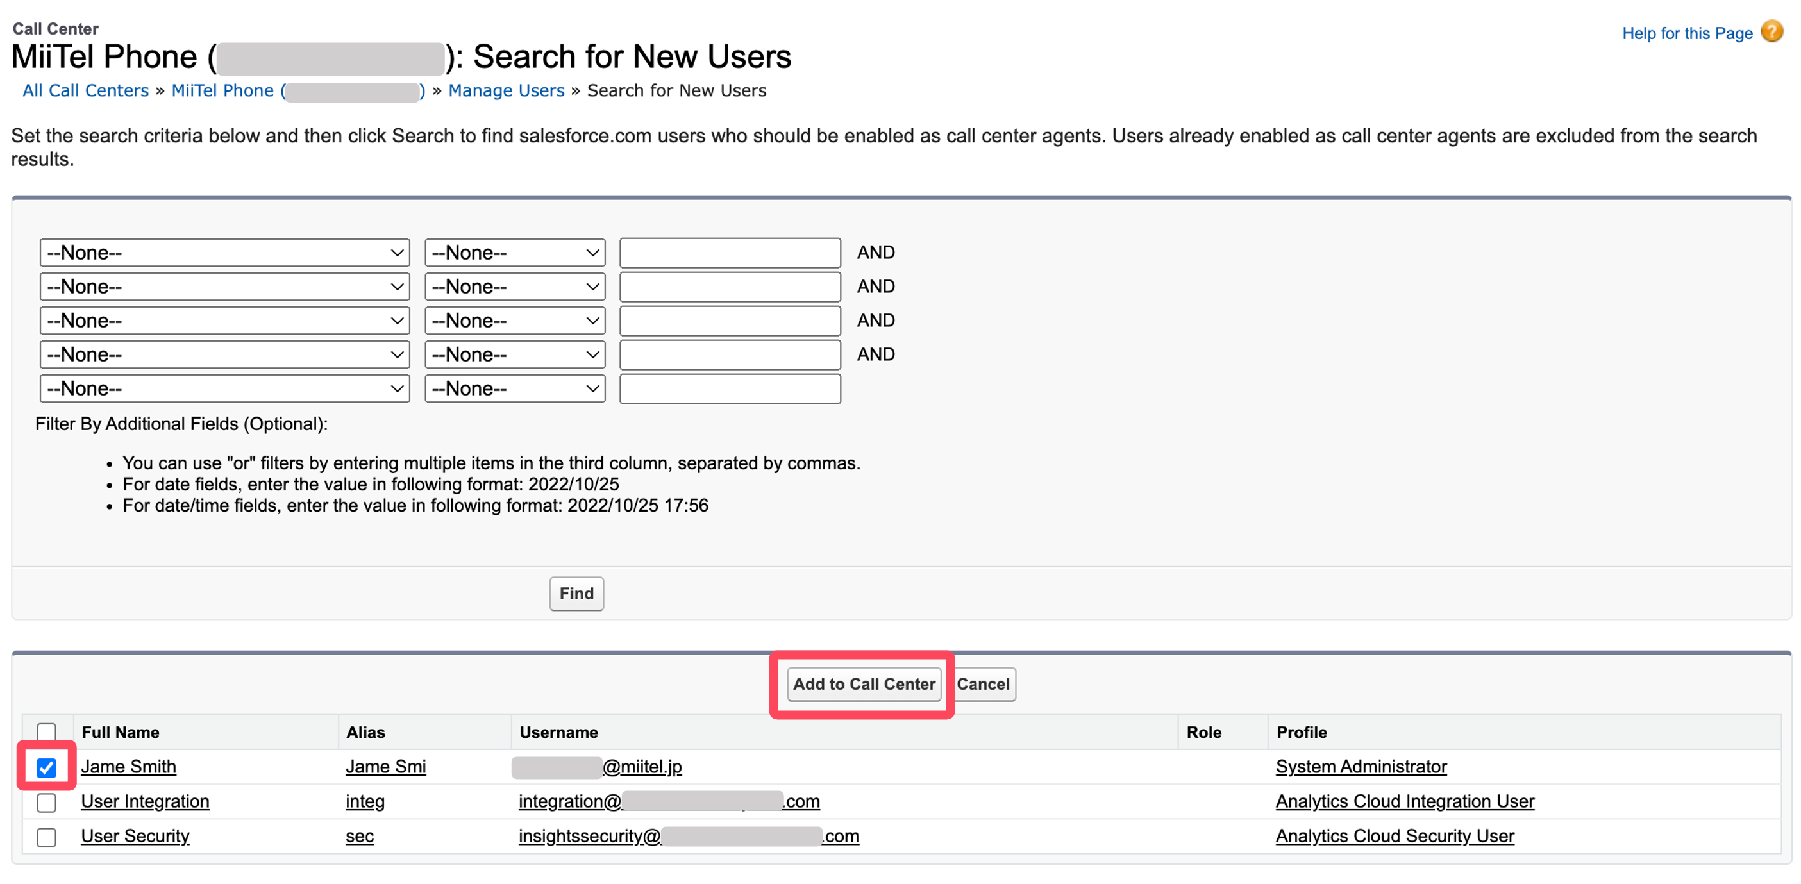Click the Find button
1801x884 pixels.
click(x=576, y=594)
